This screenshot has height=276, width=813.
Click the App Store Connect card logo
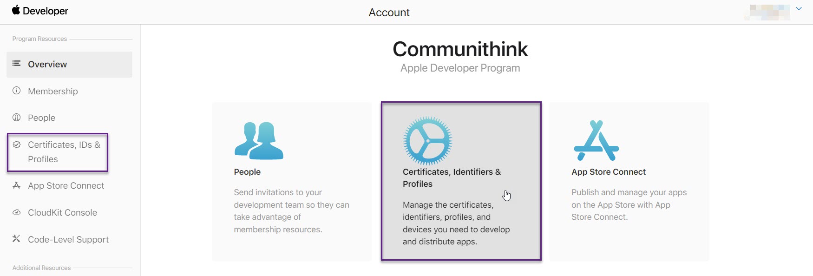(597, 141)
